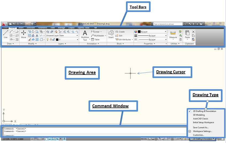Click the Undo quick access icon

click(22, 24)
